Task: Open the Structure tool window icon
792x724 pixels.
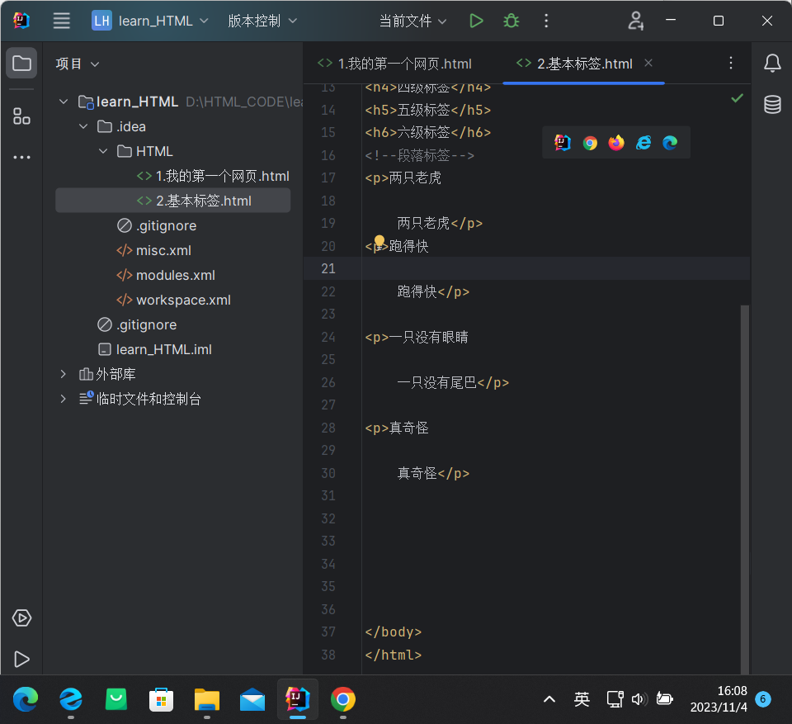Action: [21, 116]
